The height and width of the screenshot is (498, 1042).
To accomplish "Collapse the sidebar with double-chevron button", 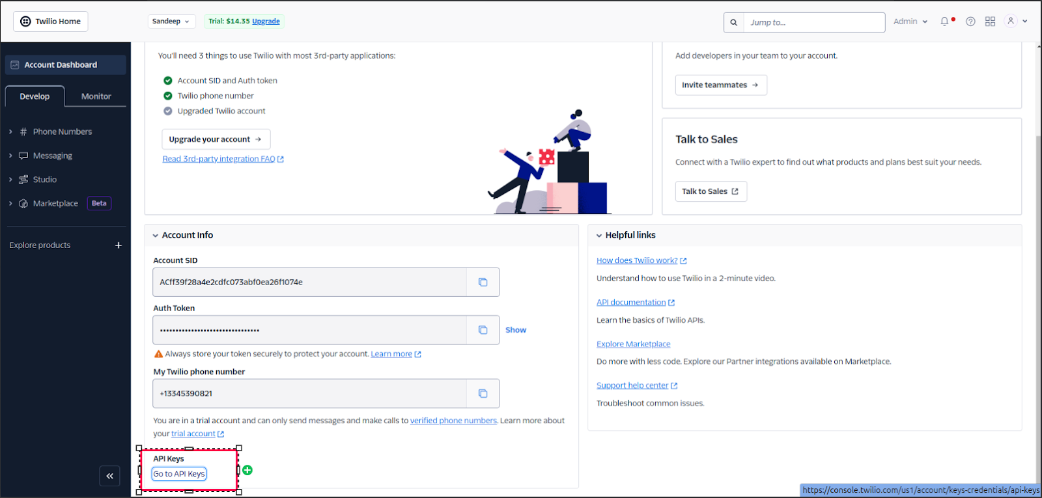I will point(109,476).
